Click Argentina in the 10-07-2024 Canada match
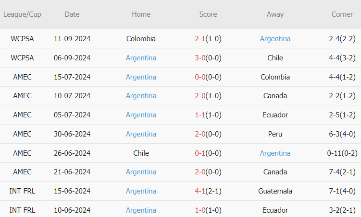Screen dimensions: 361x217 click(141, 96)
